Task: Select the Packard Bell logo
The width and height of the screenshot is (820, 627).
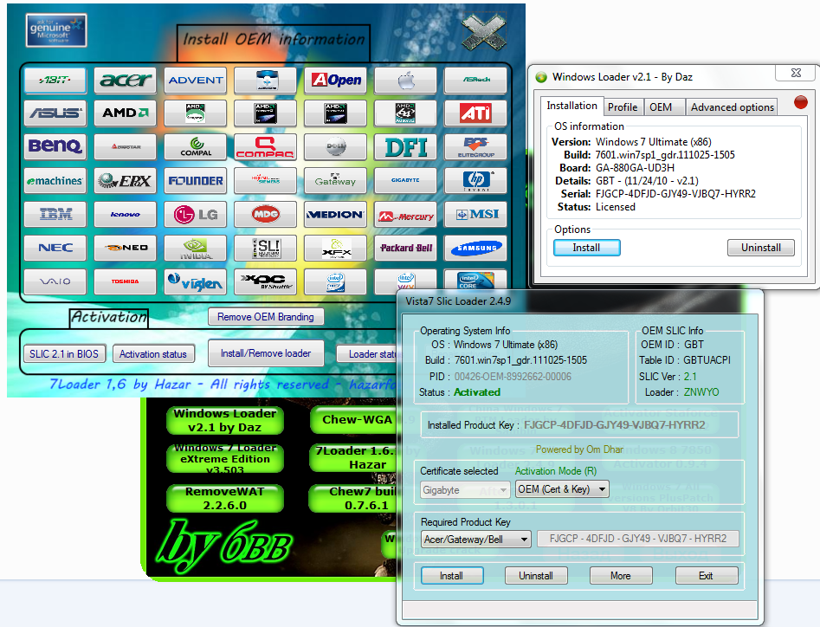Action: click(405, 248)
